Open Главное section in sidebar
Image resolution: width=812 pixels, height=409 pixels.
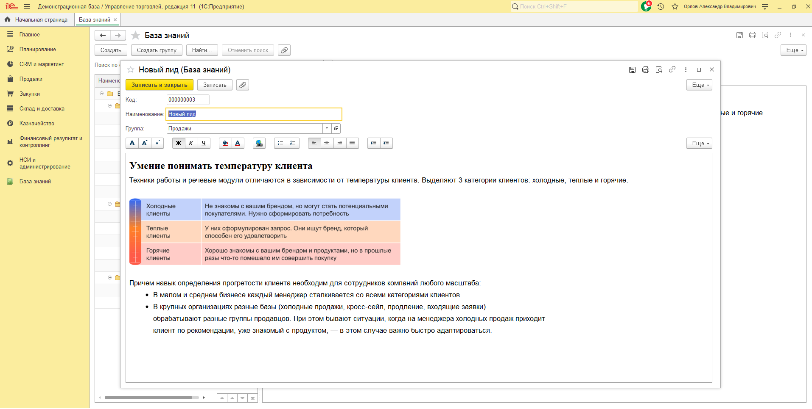pyautogui.click(x=30, y=34)
